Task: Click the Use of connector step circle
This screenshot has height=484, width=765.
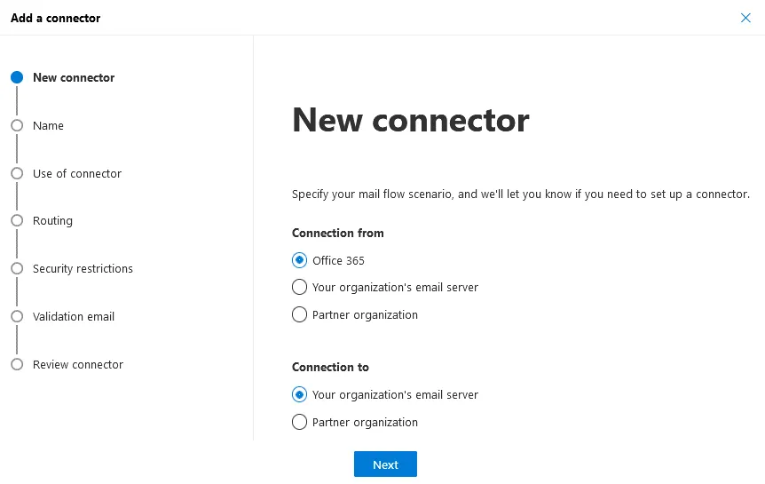Action: (x=16, y=173)
